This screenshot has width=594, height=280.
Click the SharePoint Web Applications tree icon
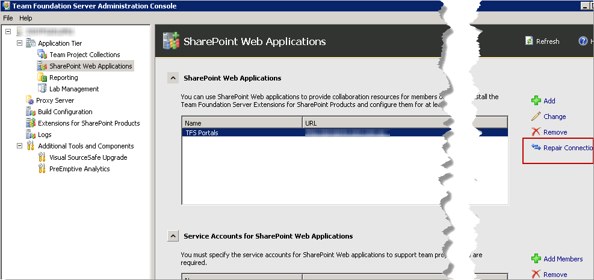click(x=42, y=66)
